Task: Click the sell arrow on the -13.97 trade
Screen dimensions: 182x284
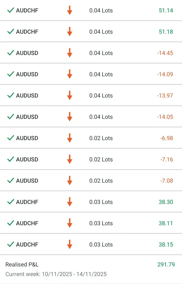Action: coord(70,95)
